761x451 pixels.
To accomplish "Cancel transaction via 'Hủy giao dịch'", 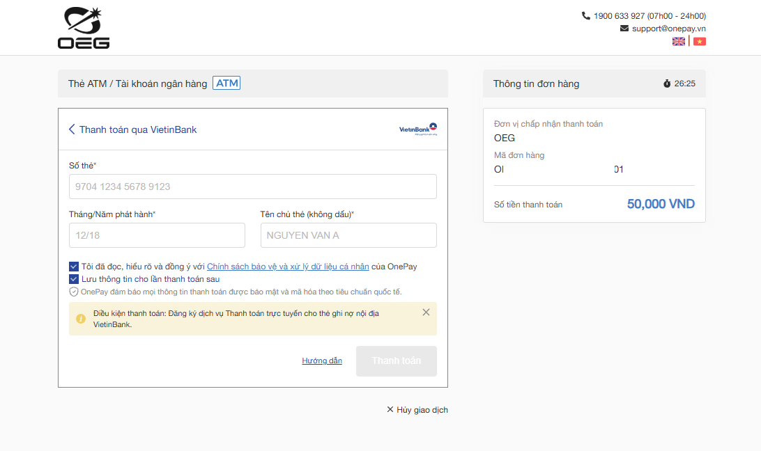I will coord(417,410).
